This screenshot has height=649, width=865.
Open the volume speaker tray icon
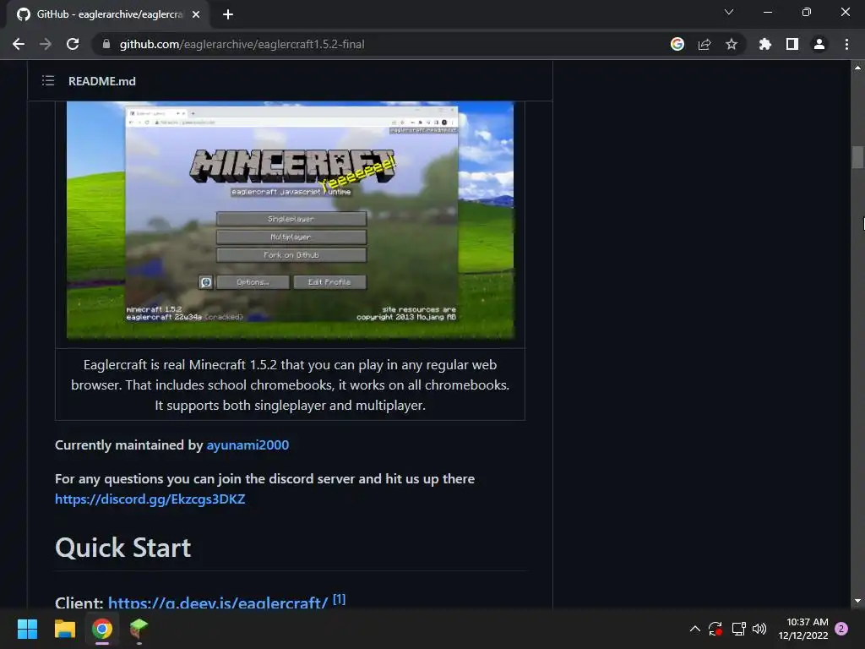click(759, 629)
